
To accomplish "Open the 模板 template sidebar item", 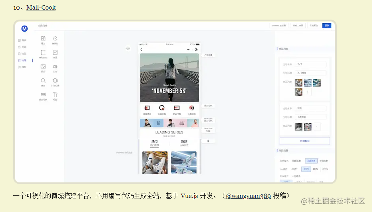I will (22, 67).
